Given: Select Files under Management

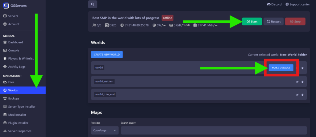Looking at the screenshot, I should [x=11, y=82].
